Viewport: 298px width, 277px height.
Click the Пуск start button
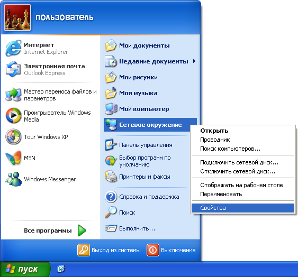[25, 269]
